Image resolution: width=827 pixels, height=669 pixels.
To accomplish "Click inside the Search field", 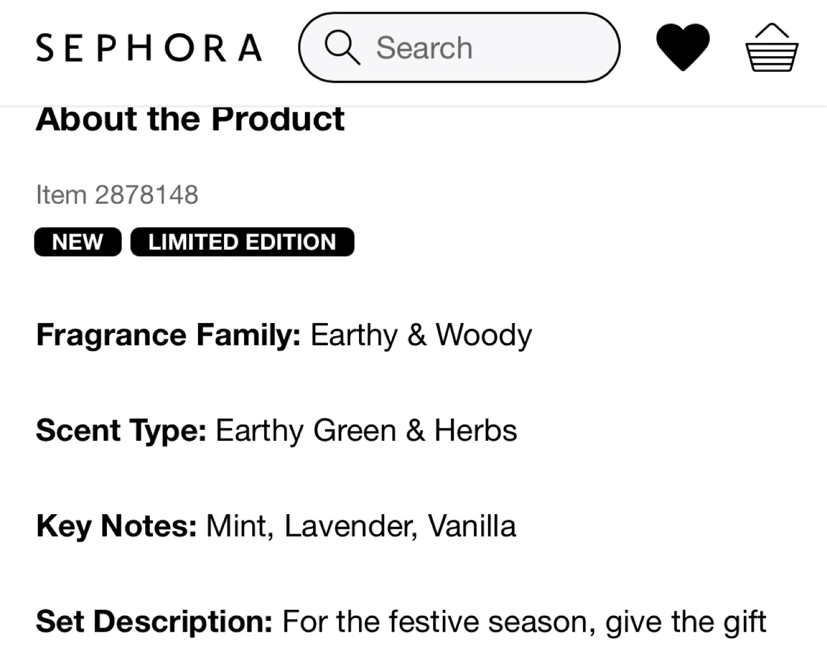I will tap(482, 48).
